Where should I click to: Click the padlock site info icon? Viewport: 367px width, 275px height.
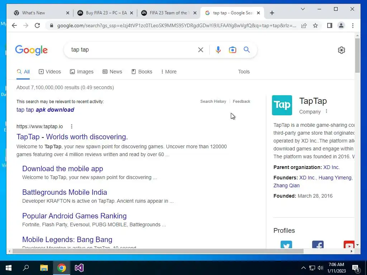52,25
